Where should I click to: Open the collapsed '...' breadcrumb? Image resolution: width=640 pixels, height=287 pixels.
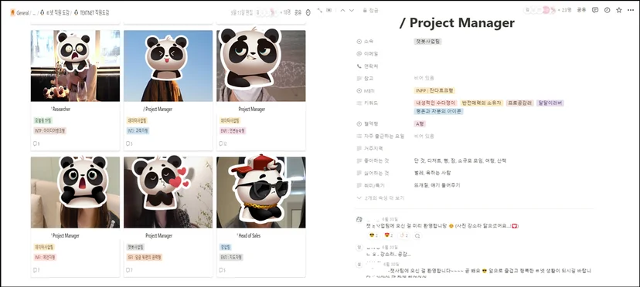(x=34, y=12)
